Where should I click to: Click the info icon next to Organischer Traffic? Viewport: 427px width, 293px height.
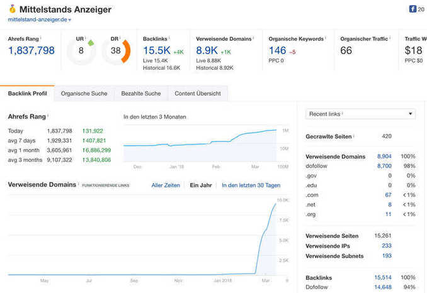(x=390, y=38)
